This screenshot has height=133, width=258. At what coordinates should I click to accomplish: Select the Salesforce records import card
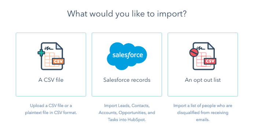[x=127, y=64]
